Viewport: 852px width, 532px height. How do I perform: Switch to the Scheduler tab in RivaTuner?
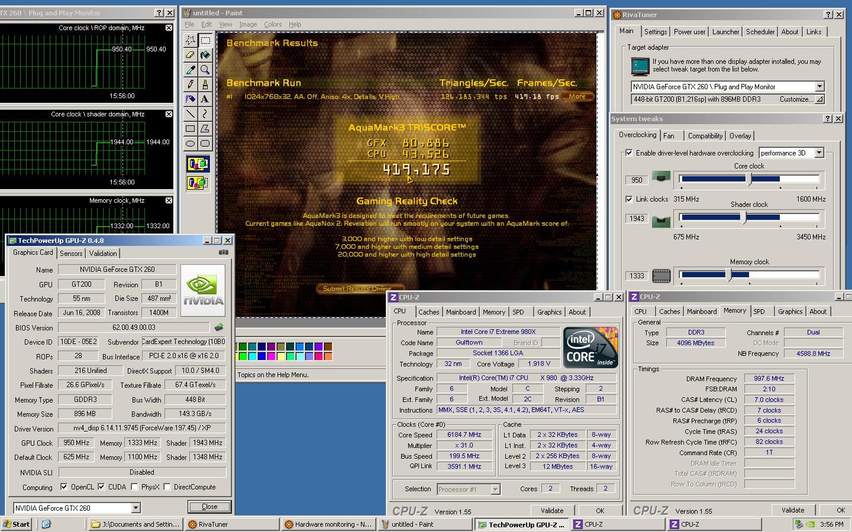[760, 32]
